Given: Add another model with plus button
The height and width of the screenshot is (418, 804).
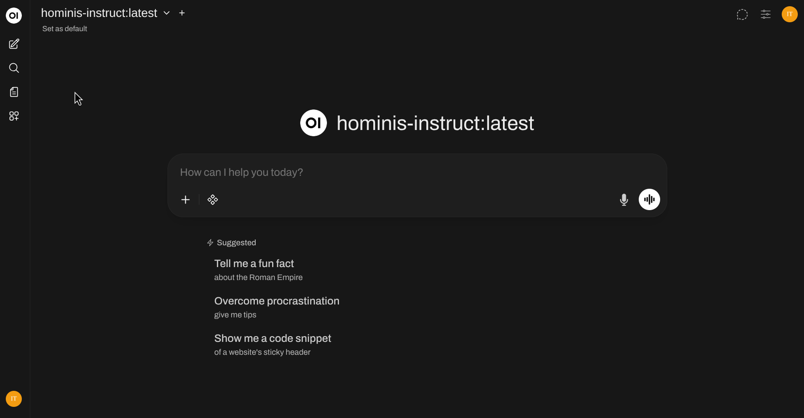Looking at the screenshot, I should pos(182,13).
